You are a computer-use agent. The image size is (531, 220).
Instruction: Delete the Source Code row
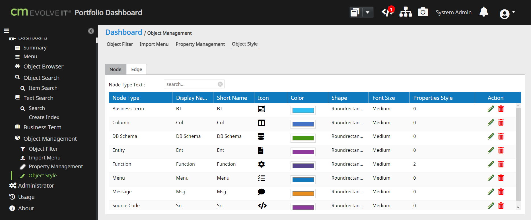coord(501,206)
